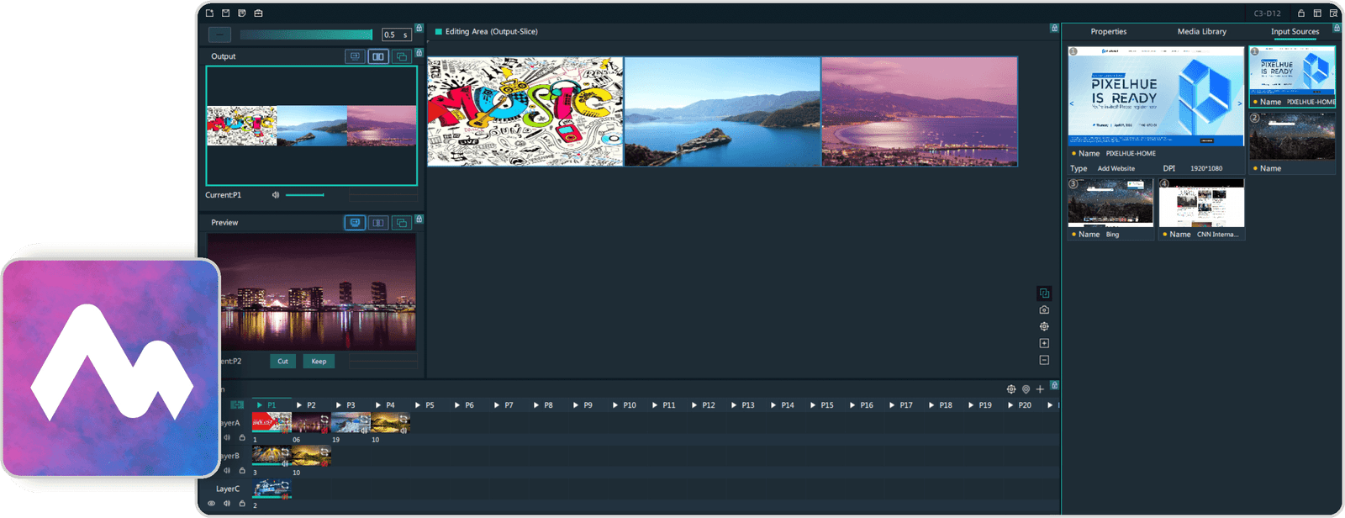The height and width of the screenshot is (518, 1345).
Task: Play program P3 in timeline
Action: (x=339, y=405)
